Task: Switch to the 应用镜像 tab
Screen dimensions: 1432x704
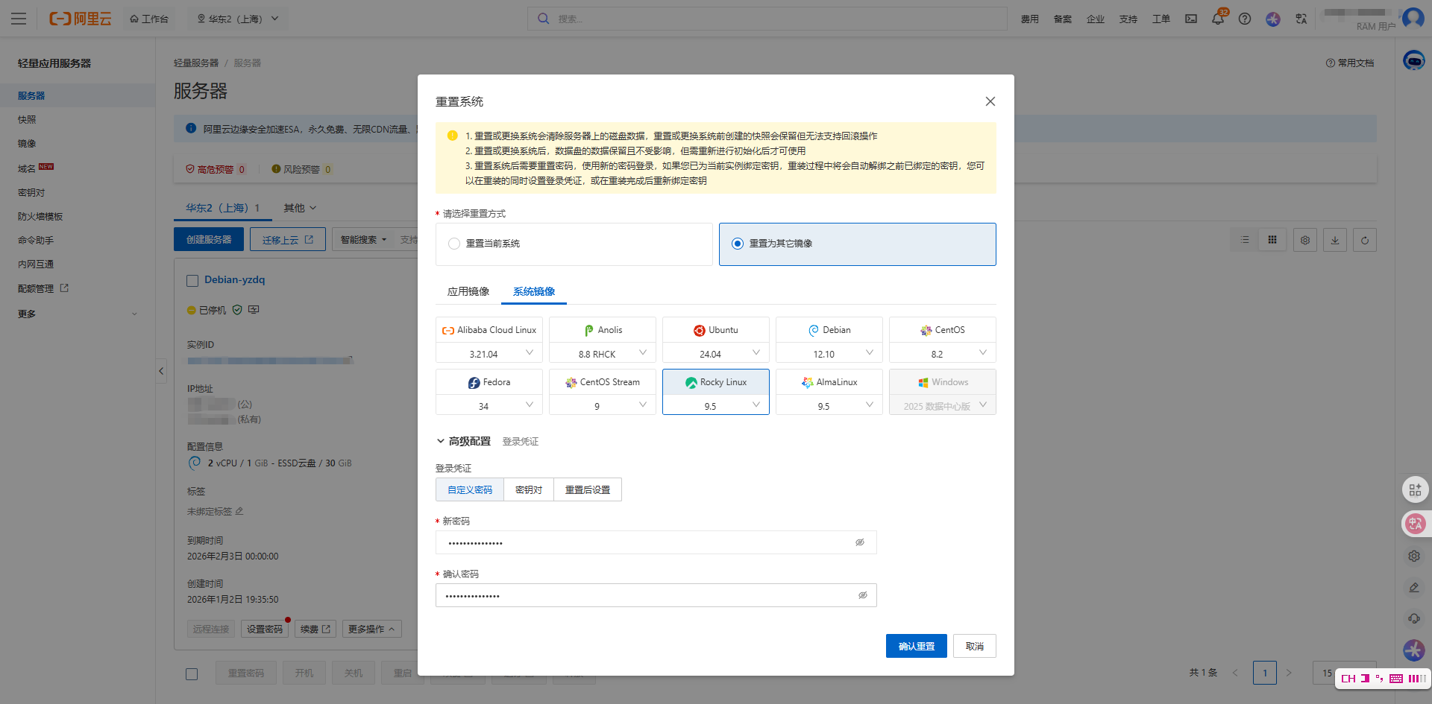Action: pos(468,291)
